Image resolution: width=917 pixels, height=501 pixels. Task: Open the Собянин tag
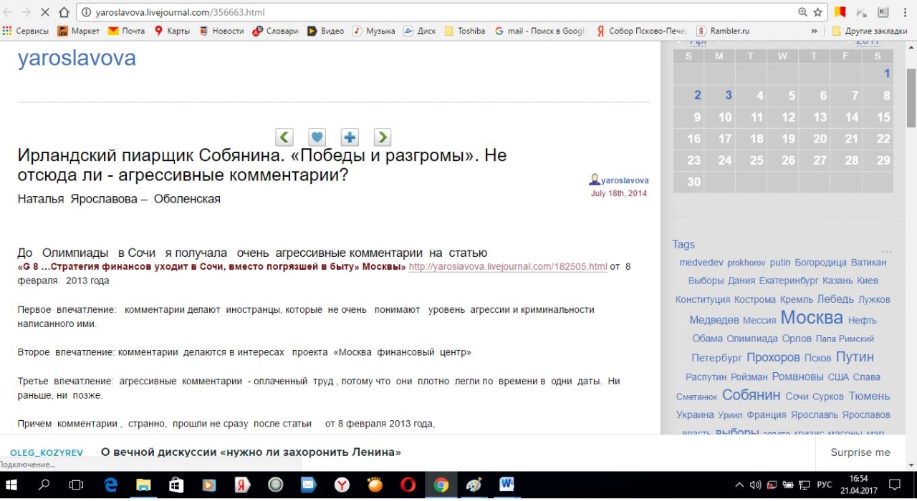point(751,394)
